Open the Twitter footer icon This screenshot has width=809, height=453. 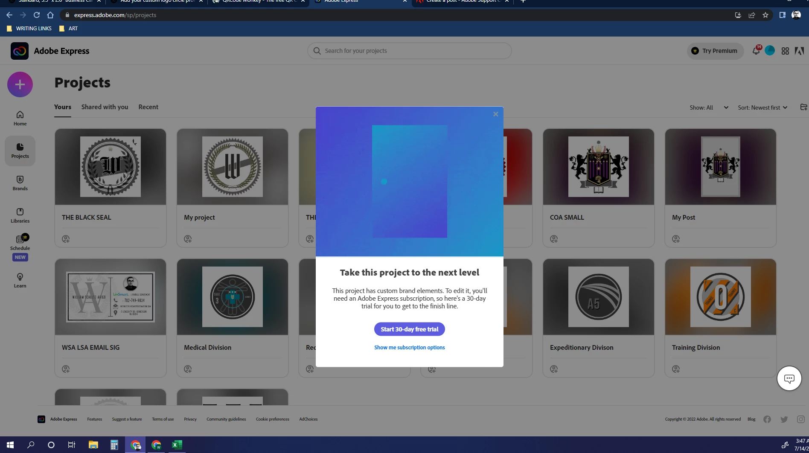point(784,419)
